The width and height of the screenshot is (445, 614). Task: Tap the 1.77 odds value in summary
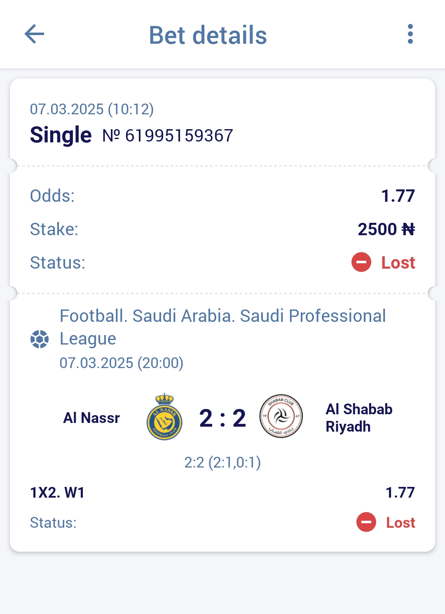click(x=398, y=196)
